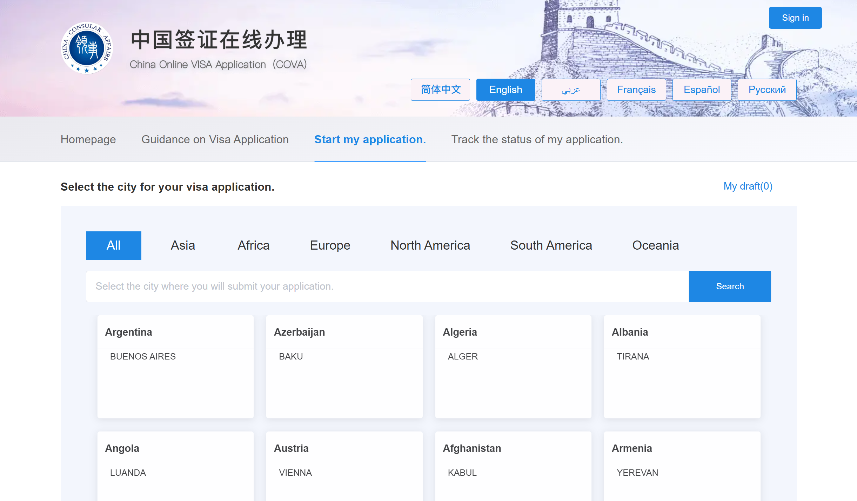The image size is (857, 501).
Task: Choose VIENNA under Austria
Action: (295, 473)
